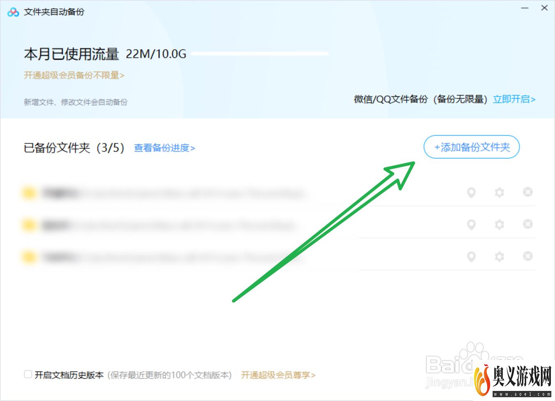The width and height of the screenshot is (555, 401).
Task: Open settings for the first backup folder
Action: click(499, 192)
